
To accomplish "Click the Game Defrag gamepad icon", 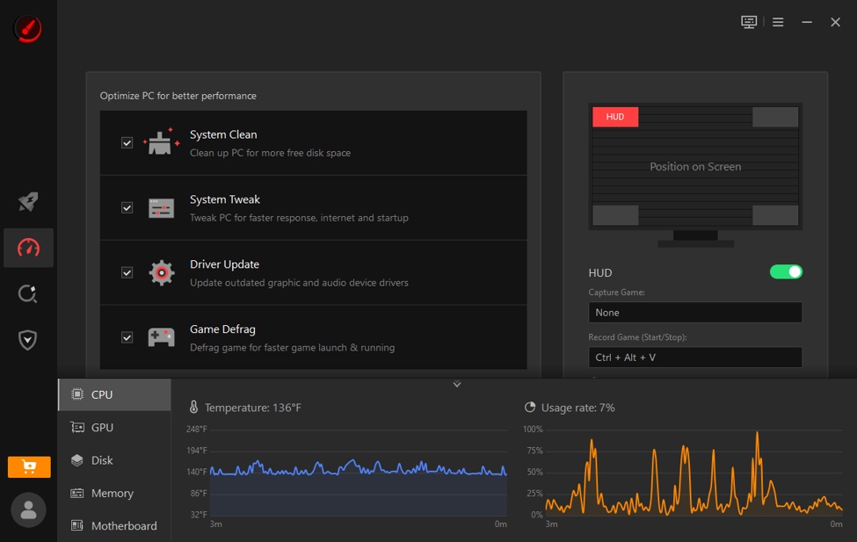I will 161,337.
